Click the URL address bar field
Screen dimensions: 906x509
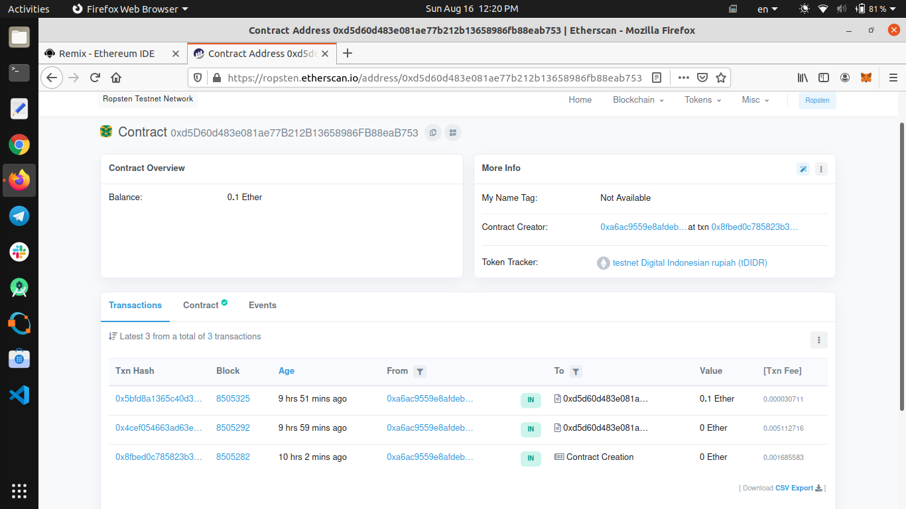tap(434, 78)
